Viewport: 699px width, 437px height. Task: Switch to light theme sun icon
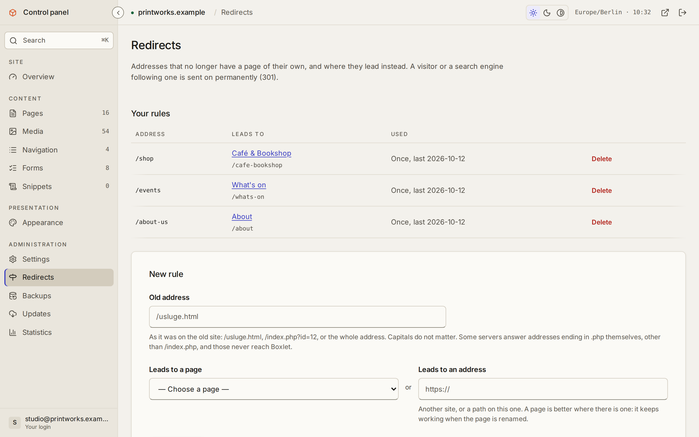(533, 13)
